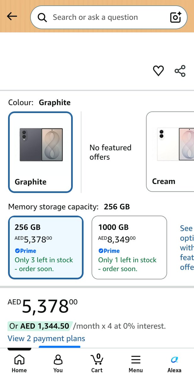Tap the AED 1,344.50 monthly installment offer
The image size is (194, 378).
point(40,326)
